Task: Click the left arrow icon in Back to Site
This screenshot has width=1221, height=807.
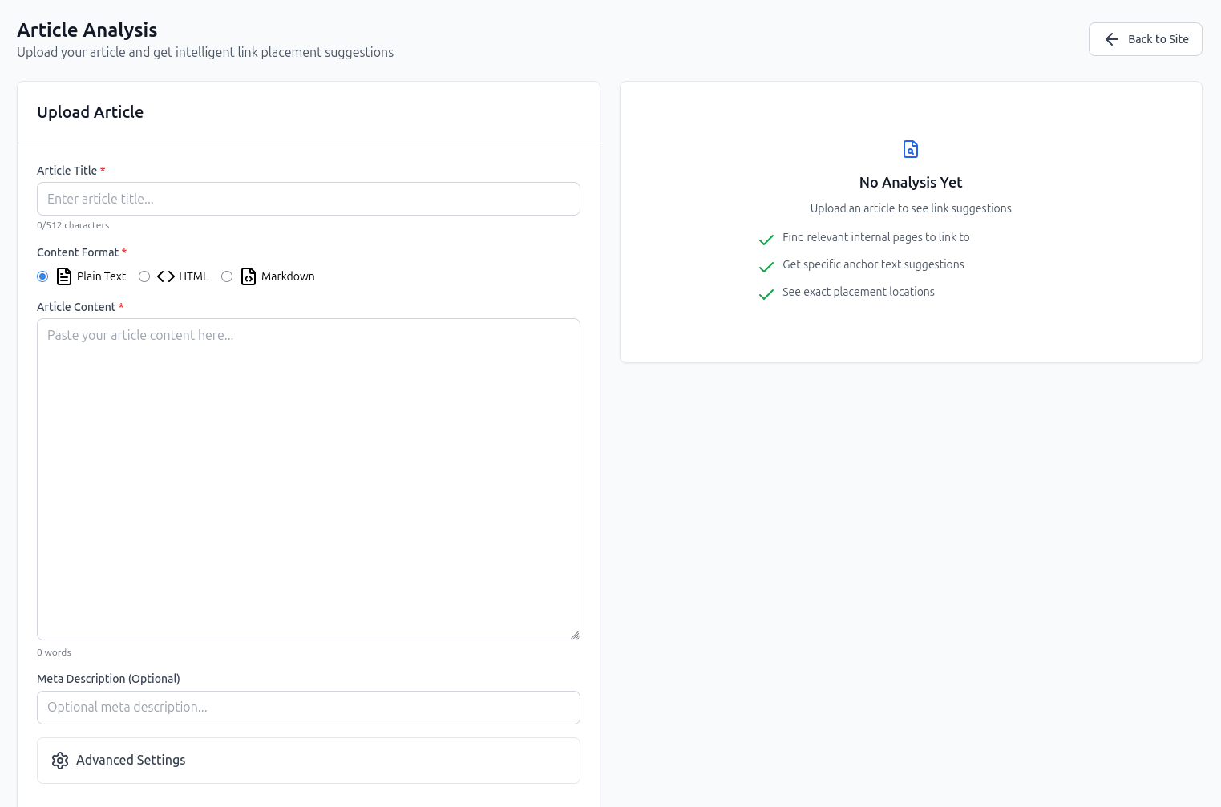Action: click(x=1111, y=39)
